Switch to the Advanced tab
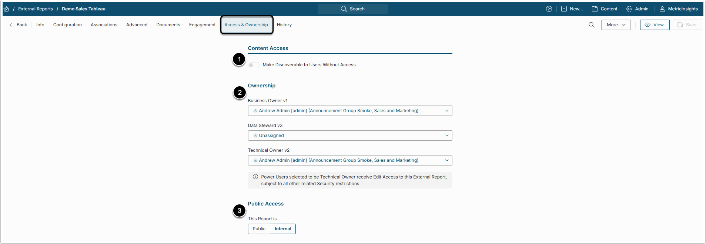Screen dimensions: 706x244 (137, 25)
